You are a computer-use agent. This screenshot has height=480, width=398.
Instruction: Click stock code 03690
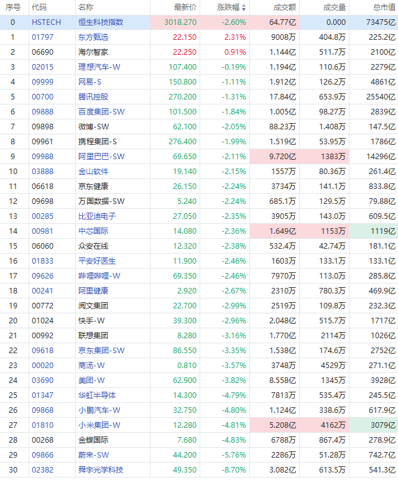[42, 381]
